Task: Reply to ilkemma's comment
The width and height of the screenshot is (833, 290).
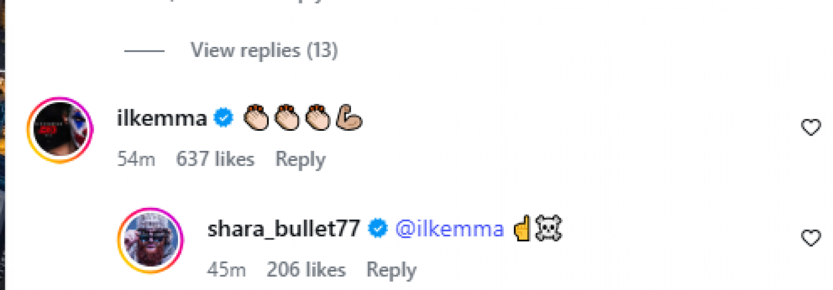Action: pos(300,159)
